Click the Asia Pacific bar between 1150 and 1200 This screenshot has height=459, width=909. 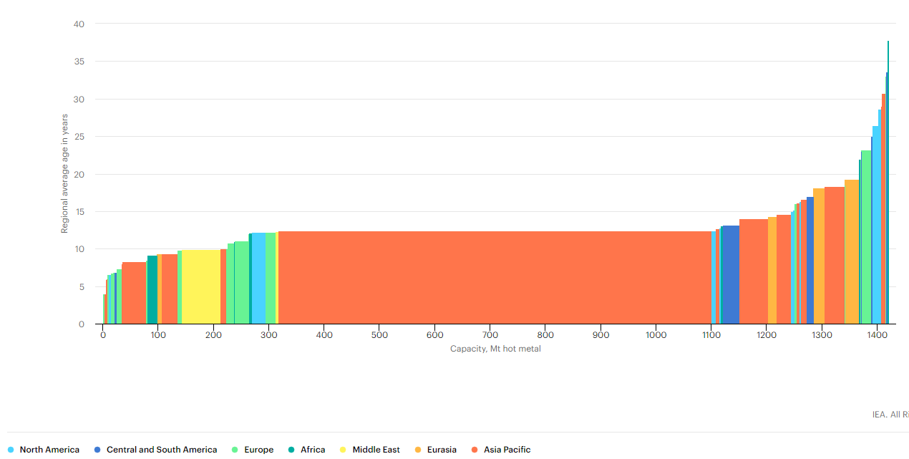point(753,272)
